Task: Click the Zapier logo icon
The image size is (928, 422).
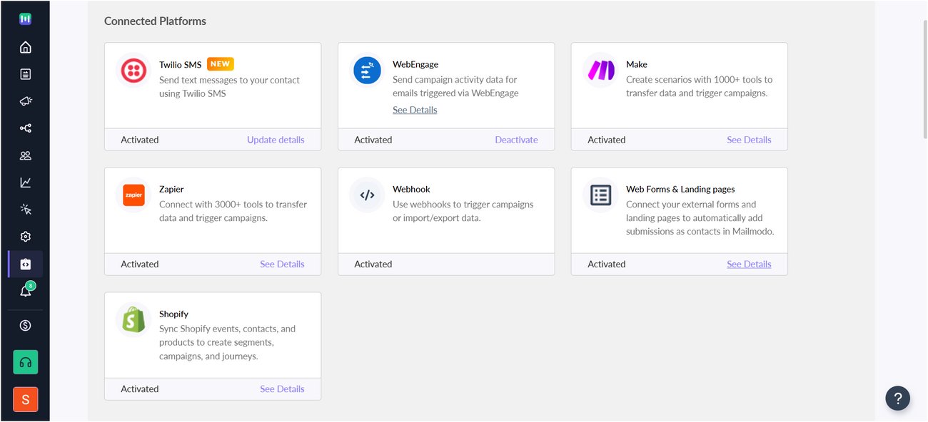Action: point(133,195)
